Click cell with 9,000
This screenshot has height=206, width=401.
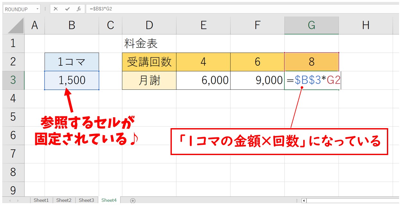[x=257, y=80]
